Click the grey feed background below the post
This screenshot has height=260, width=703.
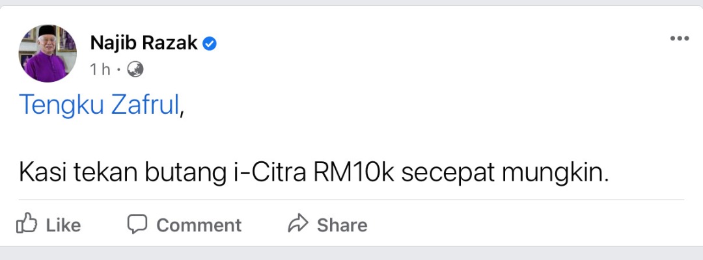point(351,253)
